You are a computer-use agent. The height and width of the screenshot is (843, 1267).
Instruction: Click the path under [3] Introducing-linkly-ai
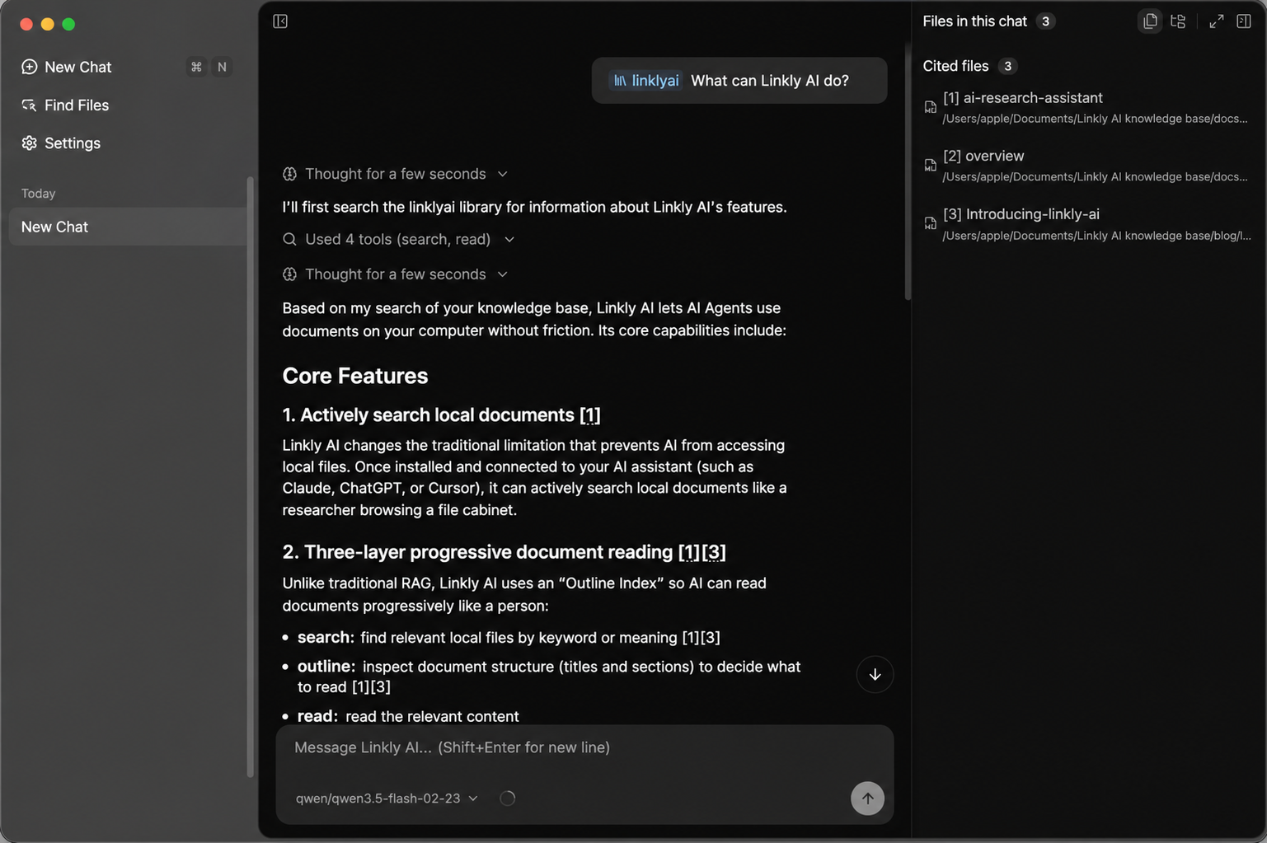pos(1096,236)
